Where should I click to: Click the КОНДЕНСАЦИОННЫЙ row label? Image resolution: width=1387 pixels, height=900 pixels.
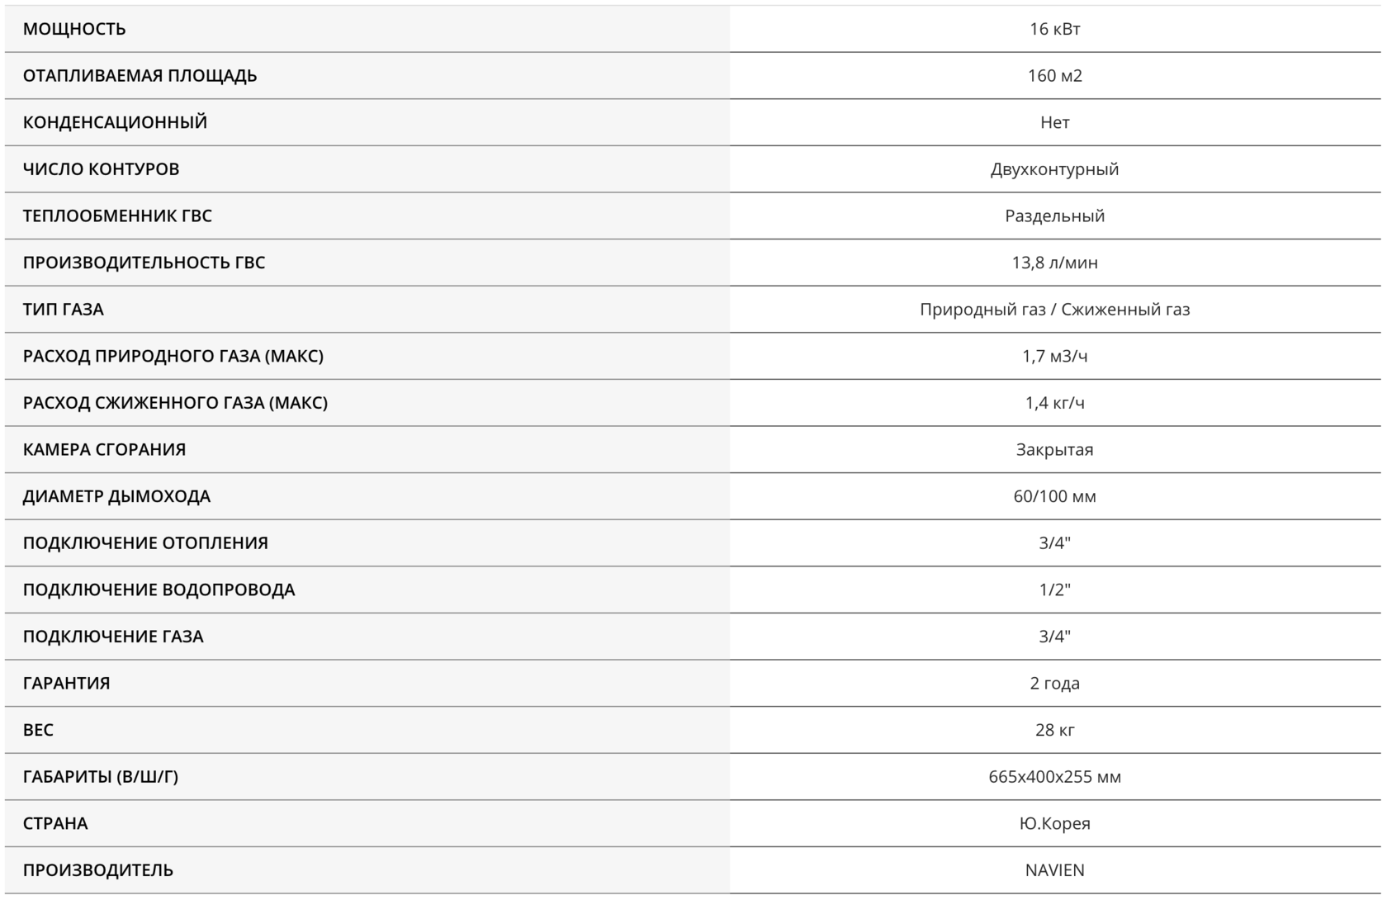pos(115,122)
